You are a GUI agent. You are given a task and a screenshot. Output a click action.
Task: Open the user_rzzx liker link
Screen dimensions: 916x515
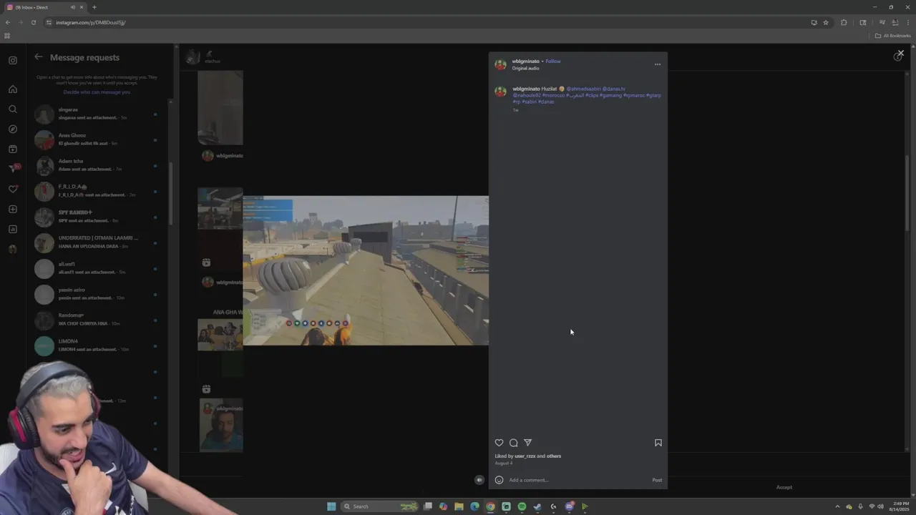tap(525, 456)
